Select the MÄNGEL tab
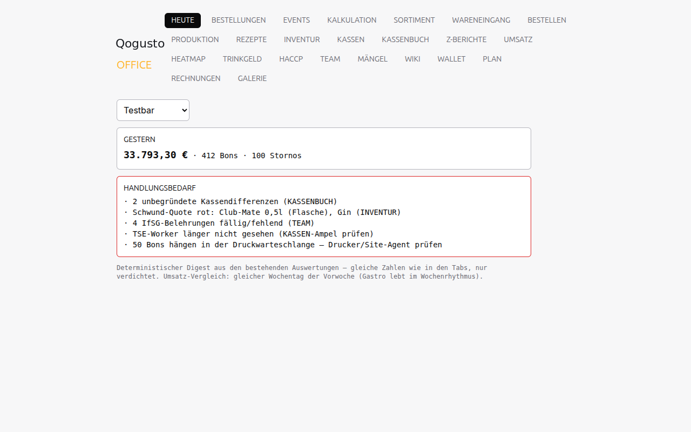 point(372,59)
